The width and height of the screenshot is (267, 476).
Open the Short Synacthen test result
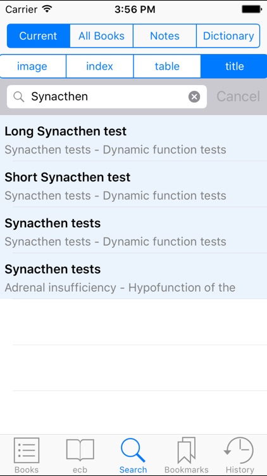[x=133, y=184]
